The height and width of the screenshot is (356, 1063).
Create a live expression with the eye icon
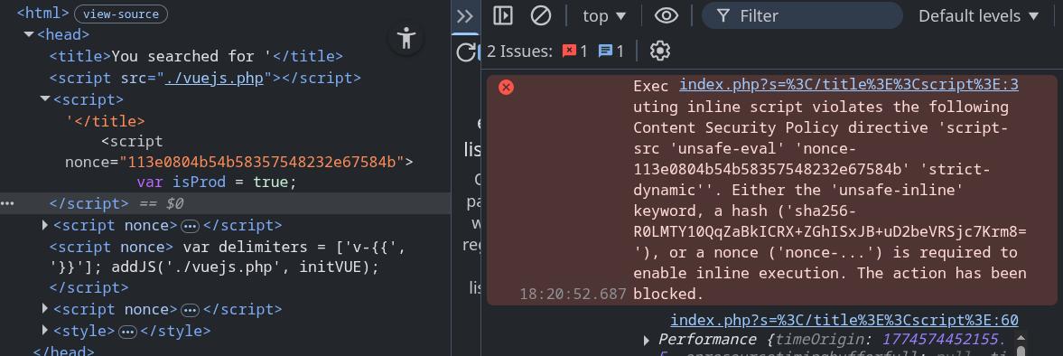[666, 15]
